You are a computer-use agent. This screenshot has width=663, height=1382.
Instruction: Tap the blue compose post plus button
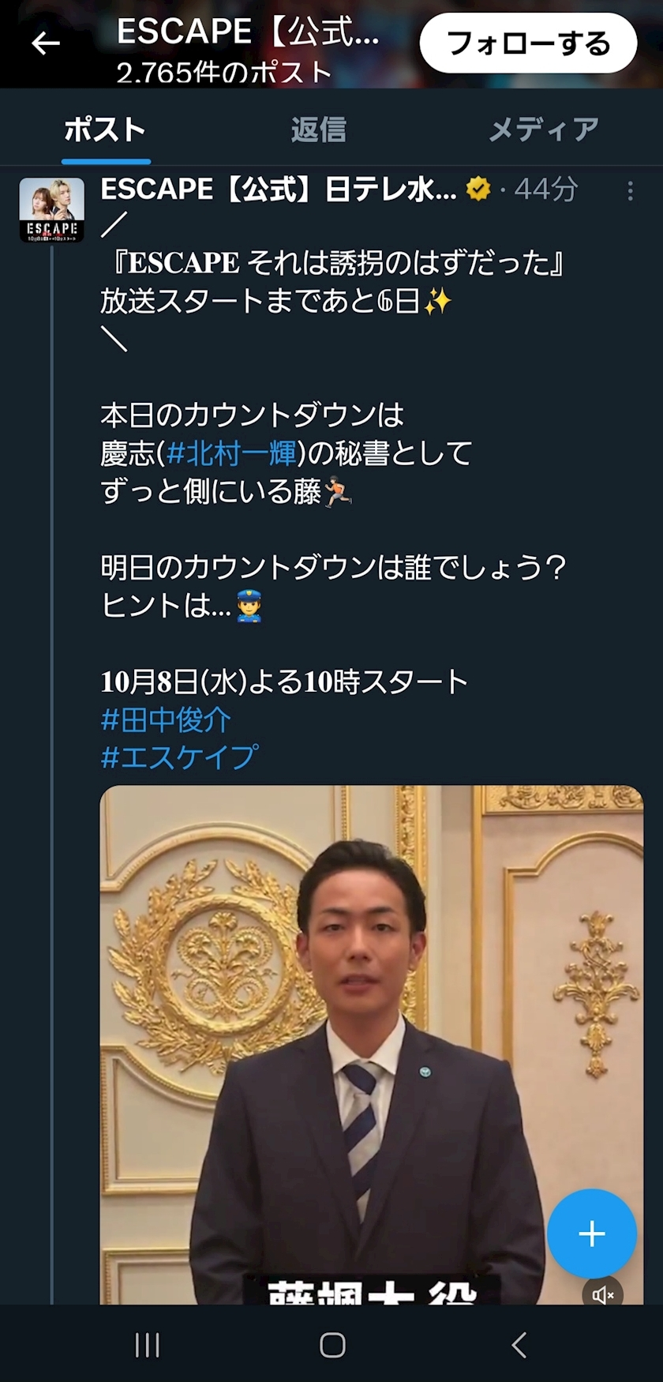pos(592,1234)
